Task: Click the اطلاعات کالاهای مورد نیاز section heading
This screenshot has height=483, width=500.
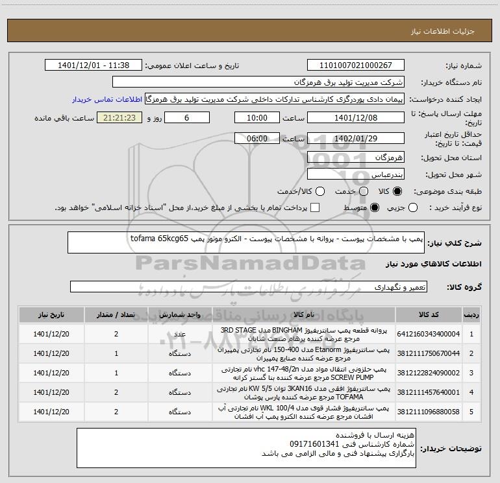Action: tap(434, 264)
